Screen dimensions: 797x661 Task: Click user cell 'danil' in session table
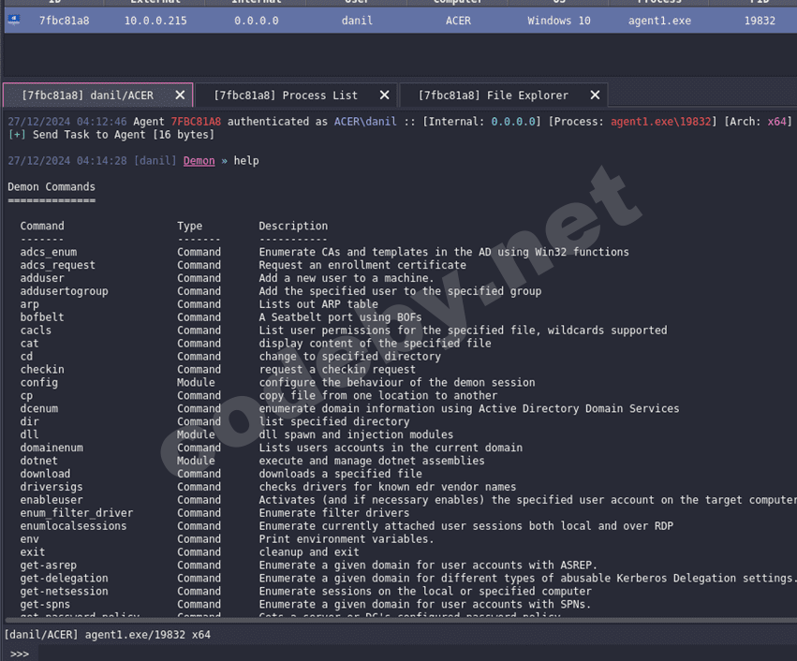click(357, 21)
